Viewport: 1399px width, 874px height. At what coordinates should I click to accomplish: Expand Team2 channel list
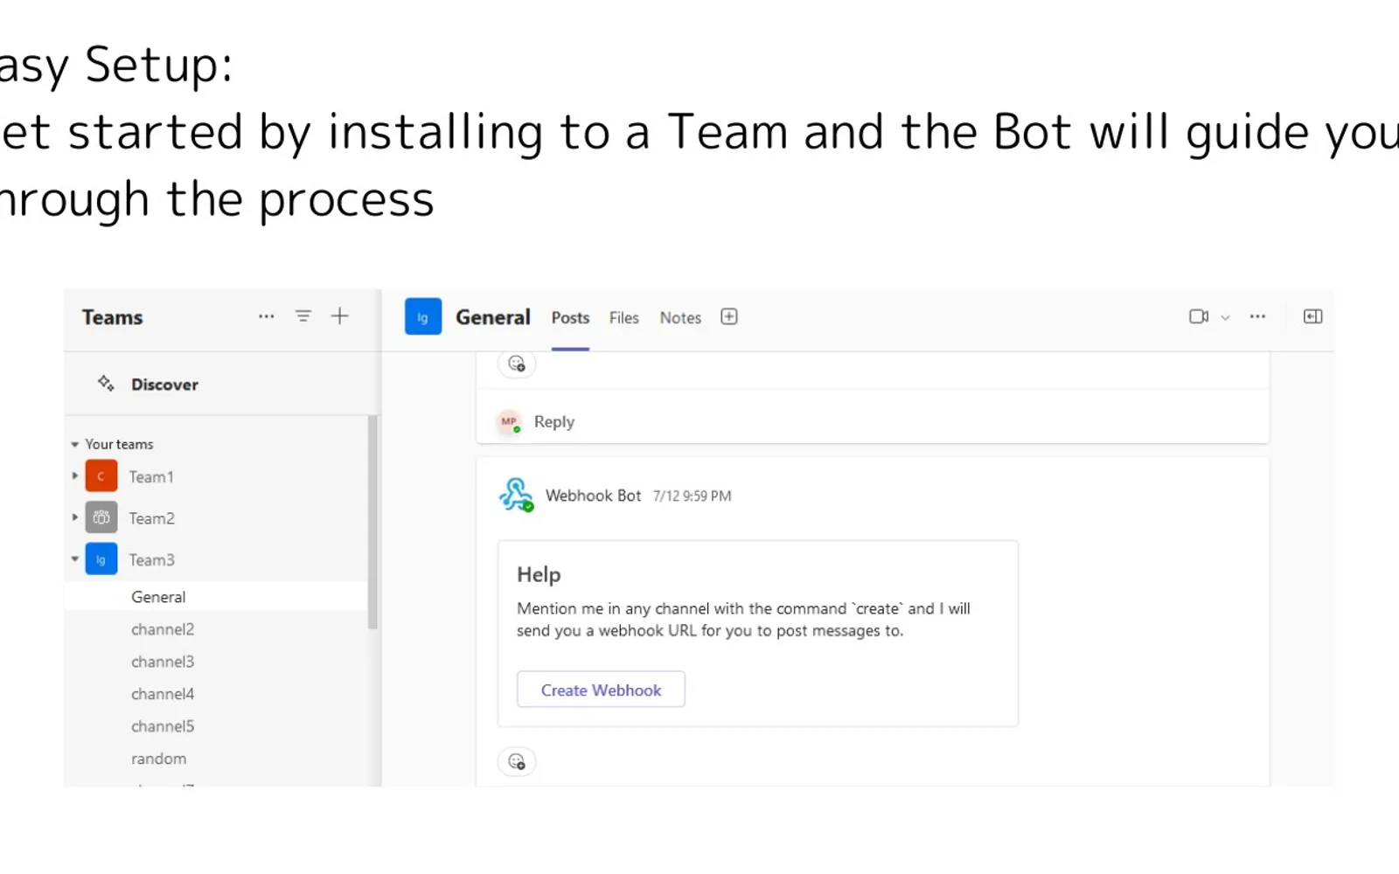coord(74,517)
